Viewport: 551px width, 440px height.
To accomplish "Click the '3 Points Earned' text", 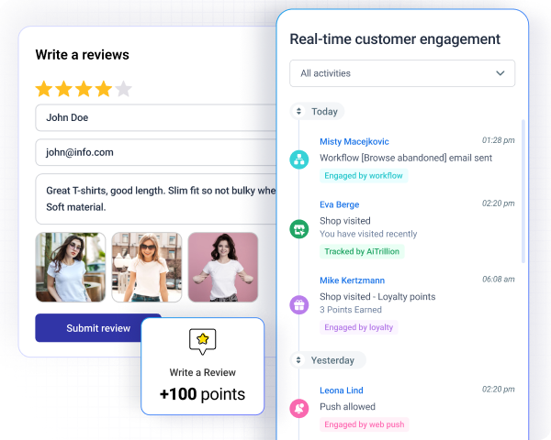I will [351, 310].
